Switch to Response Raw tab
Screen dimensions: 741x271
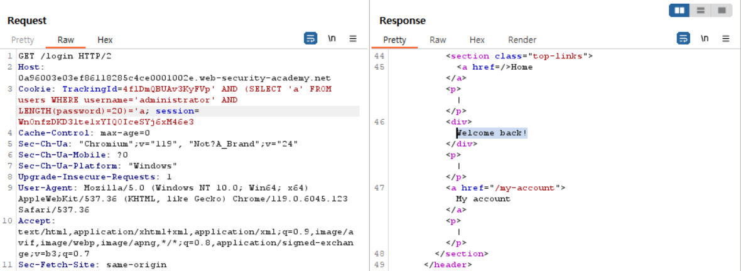tap(438, 40)
